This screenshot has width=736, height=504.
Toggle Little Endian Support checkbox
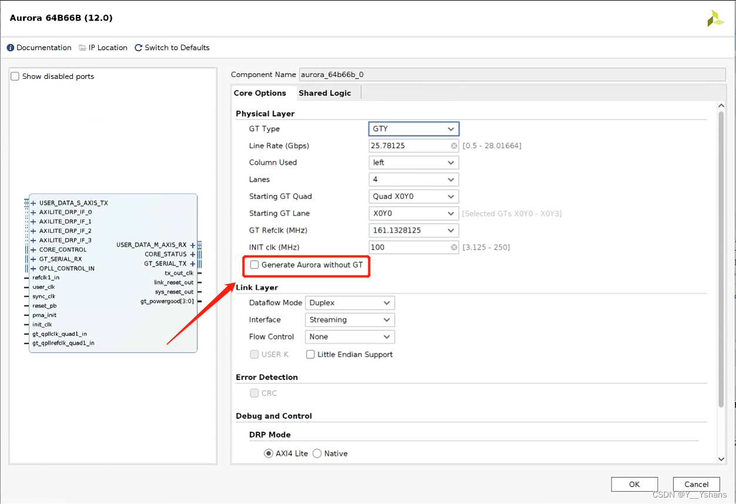311,354
